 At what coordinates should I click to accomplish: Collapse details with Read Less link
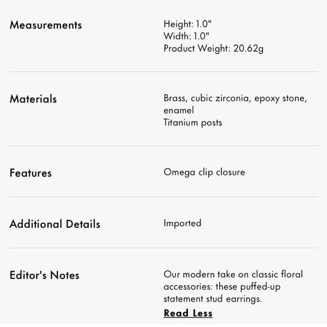[x=188, y=313]
